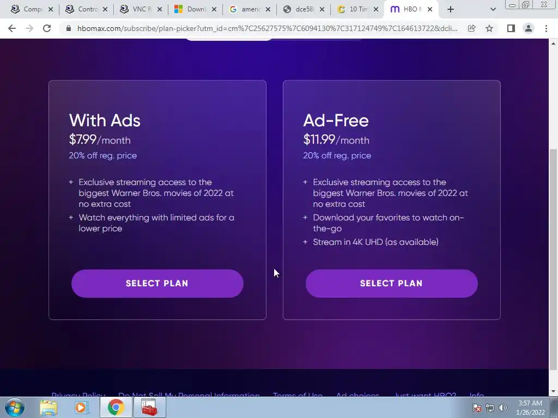The image size is (558, 418).
Task: Select the With Ads plan
Action: (x=157, y=283)
